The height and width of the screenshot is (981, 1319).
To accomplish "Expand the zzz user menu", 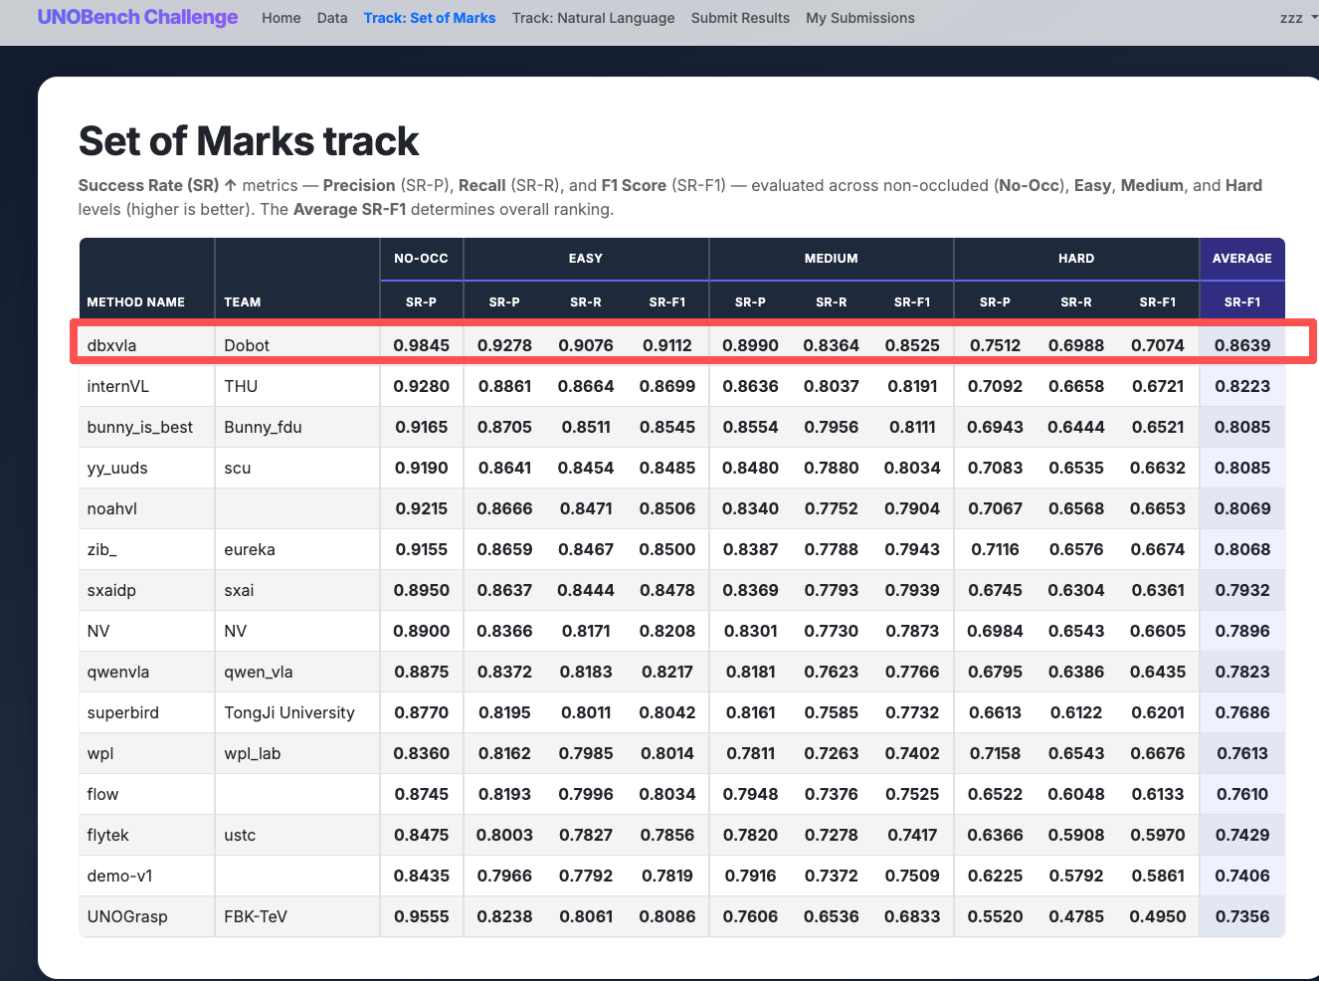I will point(1298,18).
